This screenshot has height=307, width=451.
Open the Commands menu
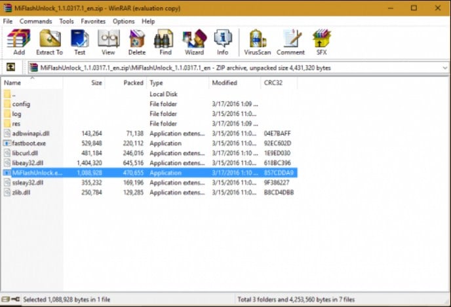click(35, 21)
